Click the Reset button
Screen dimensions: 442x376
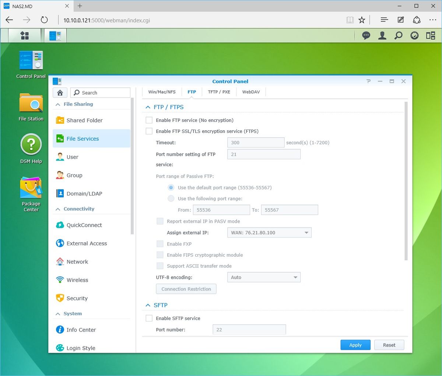tap(389, 345)
